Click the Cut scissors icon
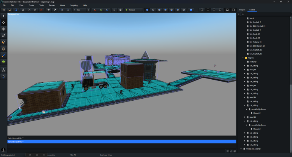This screenshot has width=292, height=157. point(23,9)
